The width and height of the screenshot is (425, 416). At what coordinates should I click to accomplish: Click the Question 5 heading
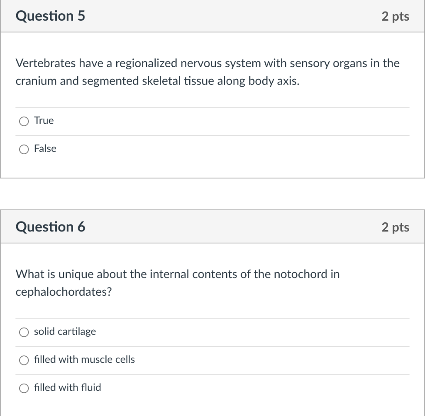click(x=50, y=16)
